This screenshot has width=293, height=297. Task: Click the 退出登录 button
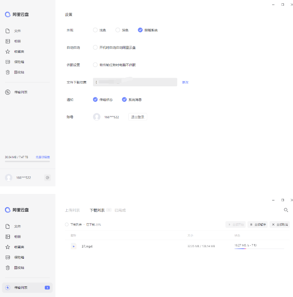click(138, 117)
